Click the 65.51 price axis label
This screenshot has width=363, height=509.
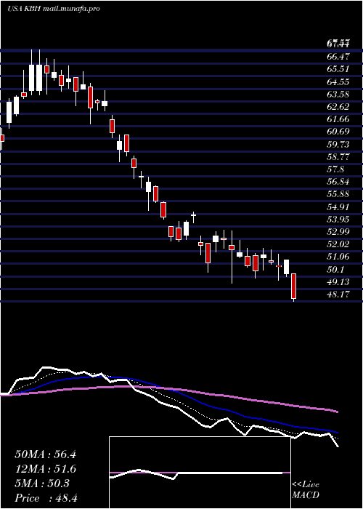[338, 69]
